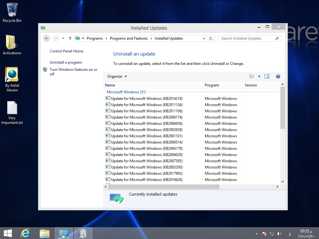Click the Change your view icon
319x239 pixels.
point(252,76)
